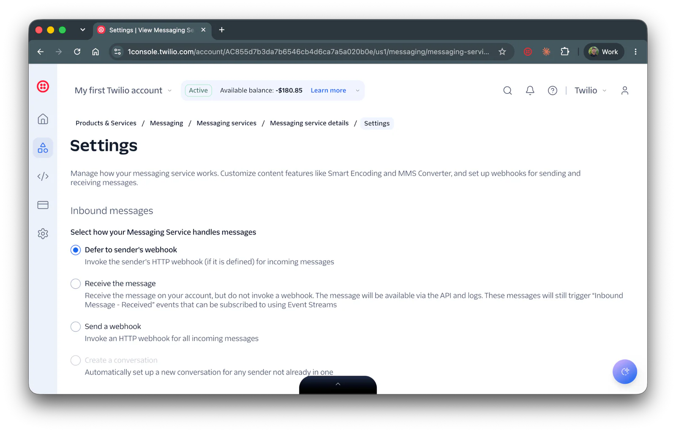Expand the account balance chevron
The height and width of the screenshot is (432, 676).
(357, 90)
